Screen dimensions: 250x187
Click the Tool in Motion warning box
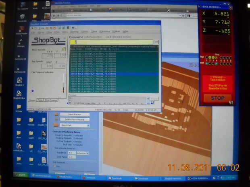click(218, 84)
